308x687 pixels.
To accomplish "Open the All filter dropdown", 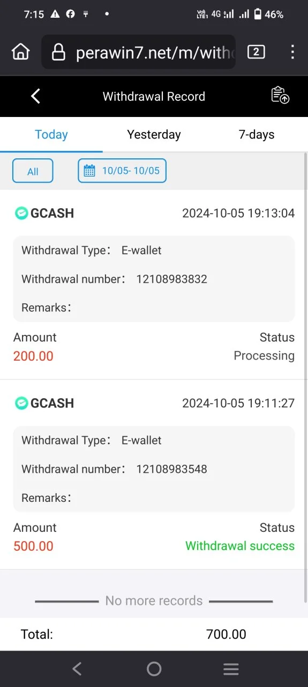I will click(33, 171).
